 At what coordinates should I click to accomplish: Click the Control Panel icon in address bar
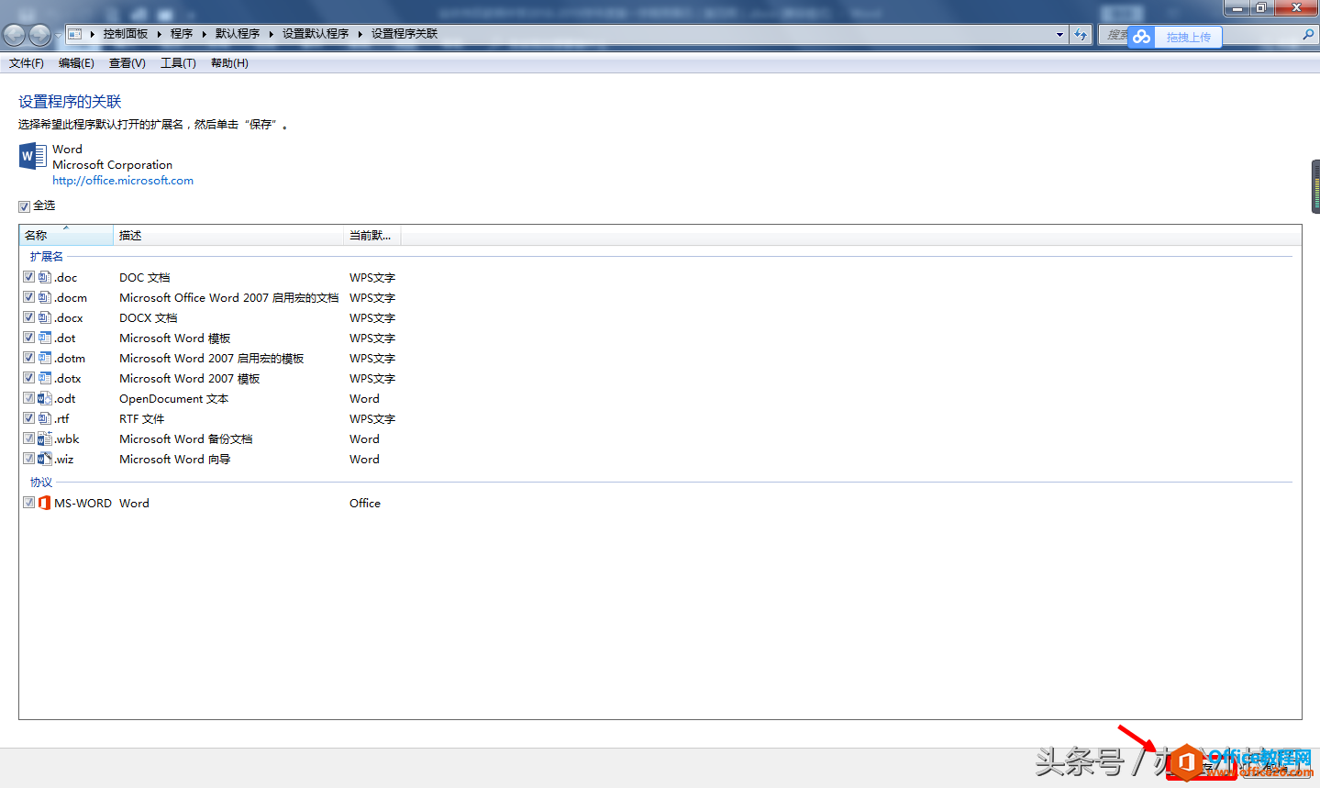pos(75,34)
